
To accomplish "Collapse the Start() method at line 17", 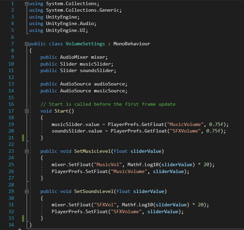I will coord(27,111).
